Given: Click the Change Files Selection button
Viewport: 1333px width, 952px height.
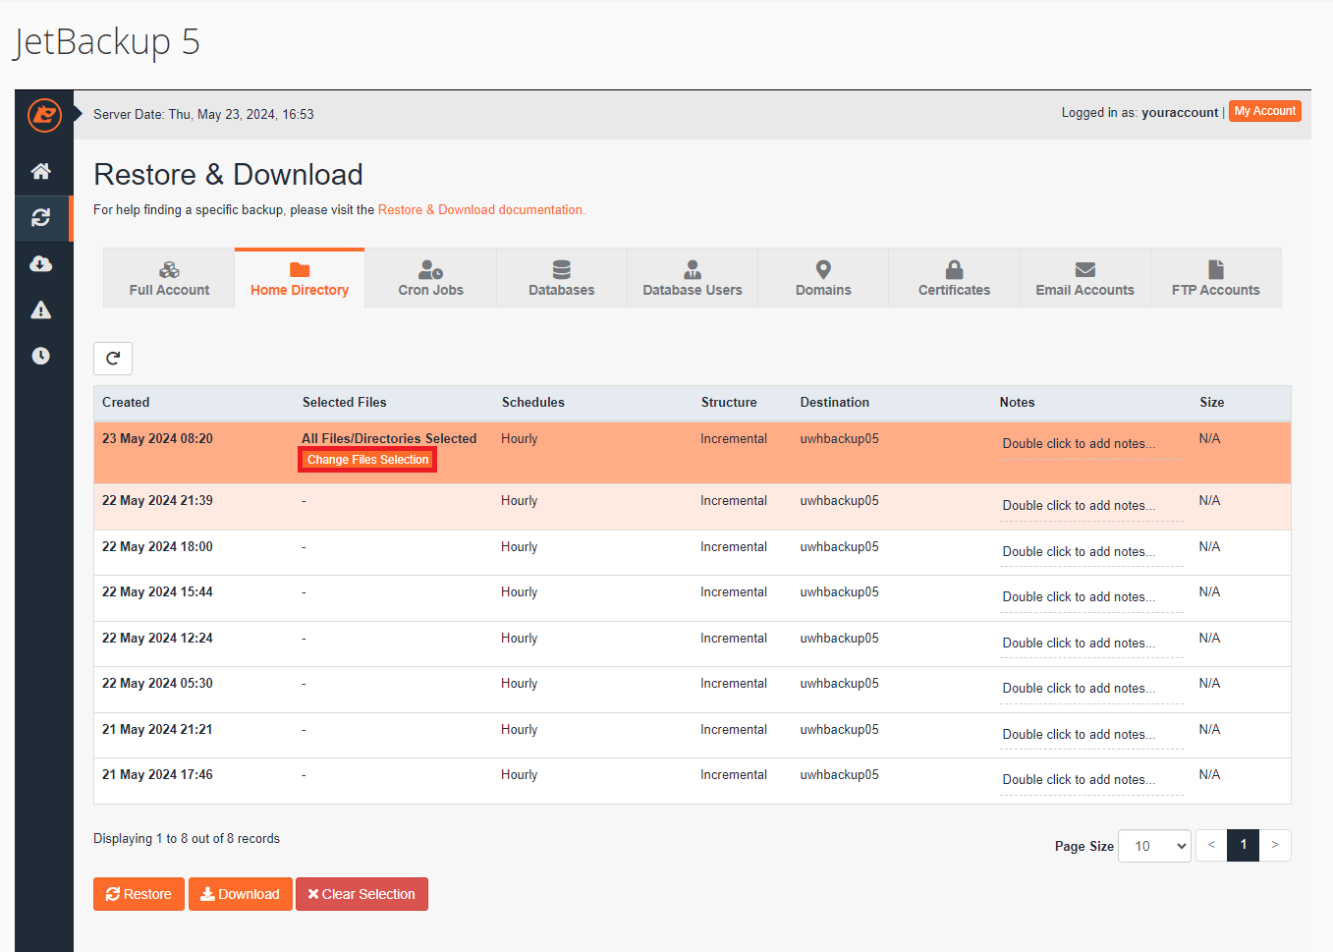Looking at the screenshot, I should point(367,460).
